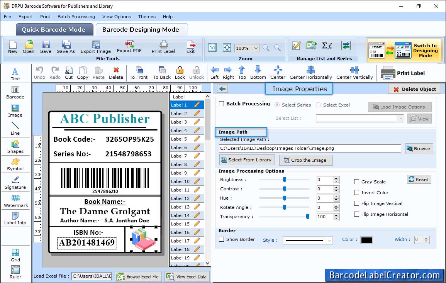Click the Open file icon
This screenshot has width=446, height=283.
(x=29, y=47)
